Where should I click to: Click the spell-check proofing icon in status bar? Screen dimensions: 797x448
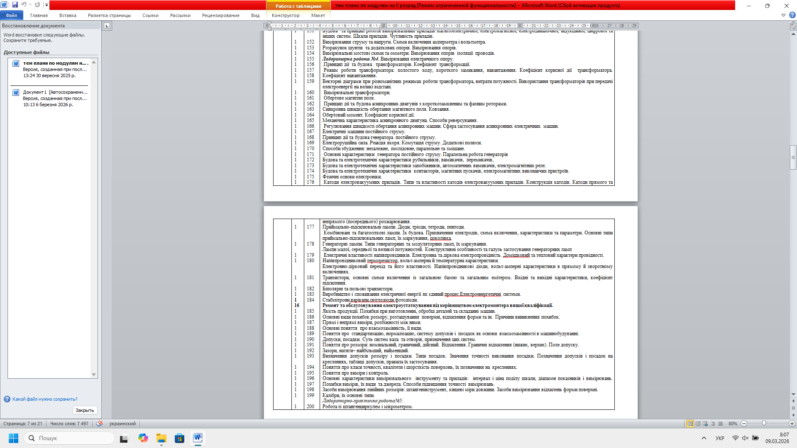tap(99, 424)
